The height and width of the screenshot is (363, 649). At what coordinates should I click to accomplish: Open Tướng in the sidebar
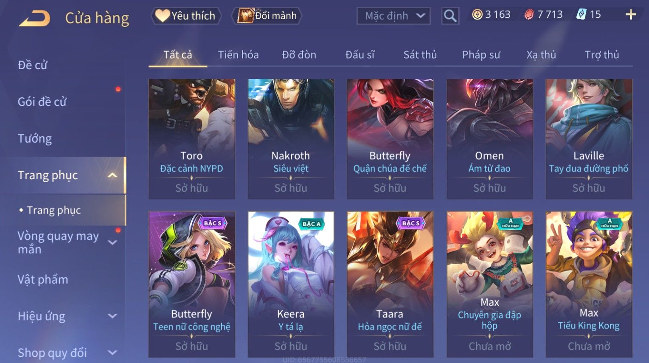[x=35, y=138]
